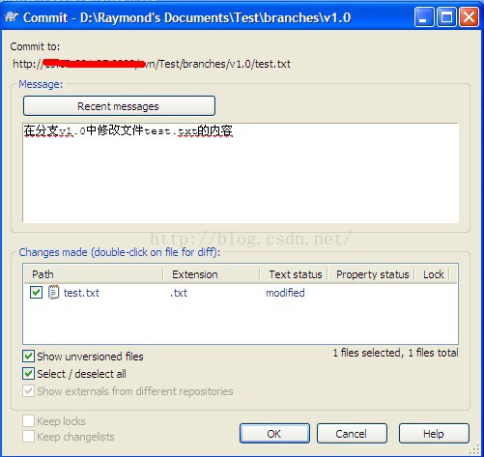Click the TortoiseSVN icon in title bar

pos(12,16)
